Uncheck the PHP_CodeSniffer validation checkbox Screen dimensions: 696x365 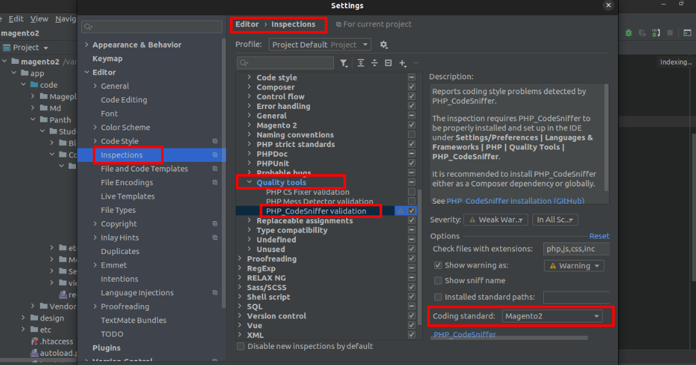(x=411, y=211)
